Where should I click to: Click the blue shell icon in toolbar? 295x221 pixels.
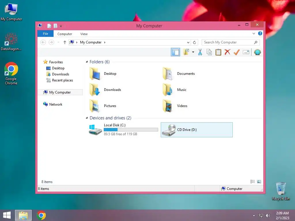click(x=257, y=52)
